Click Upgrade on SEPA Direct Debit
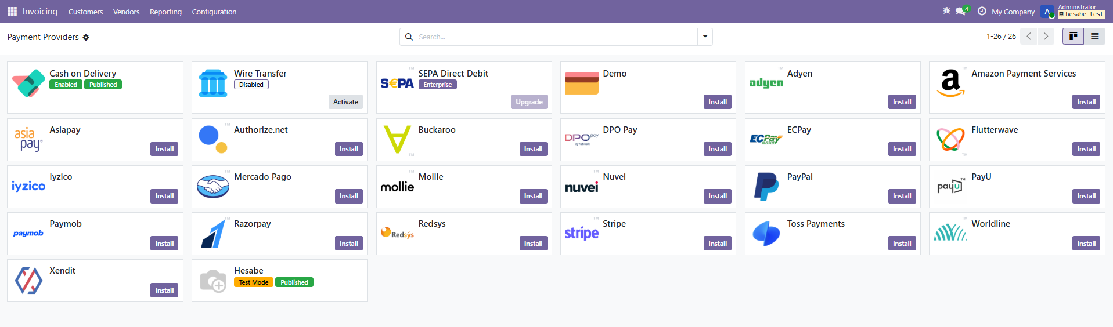This screenshot has height=327, width=1113. point(529,102)
